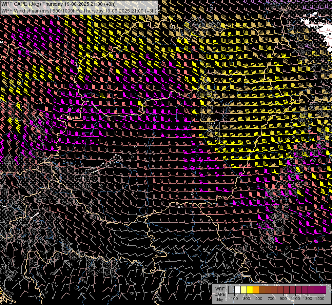
Task: Click the grey first CAPE legend swatch
Action: (231, 290)
